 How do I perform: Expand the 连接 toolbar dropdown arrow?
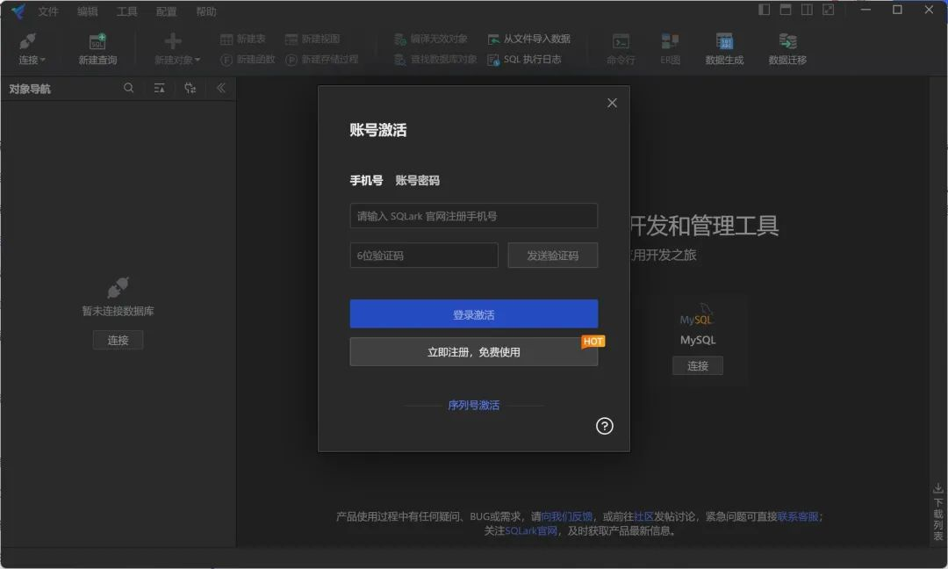pos(43,60)
